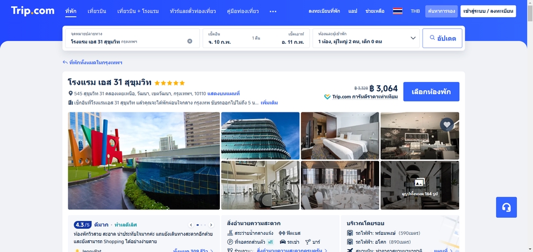The width and height of the screenshot is (533, 252).
Task: Click the 4.3/5 rating badge
Action: (x=82, y=224)
